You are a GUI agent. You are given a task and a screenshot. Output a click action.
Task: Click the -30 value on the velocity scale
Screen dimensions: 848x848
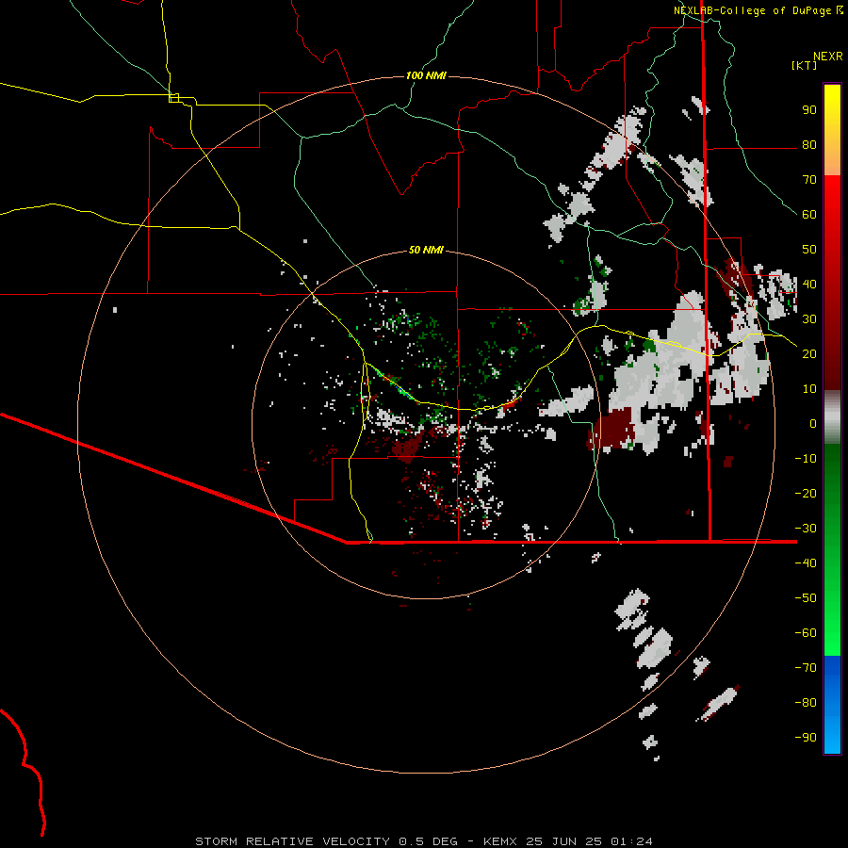point(806,529)
